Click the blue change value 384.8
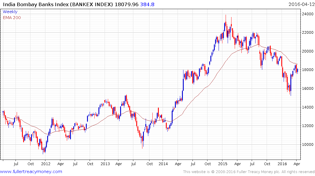Image resolution: width=315 pixels, height=176 pixels. (x=147, y=4)
